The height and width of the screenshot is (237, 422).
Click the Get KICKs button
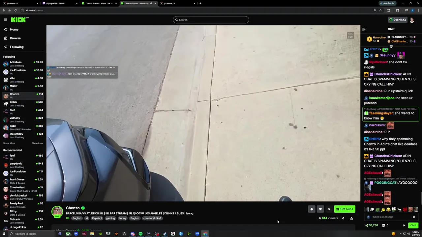pyautogui.click(x=397, y=20)
